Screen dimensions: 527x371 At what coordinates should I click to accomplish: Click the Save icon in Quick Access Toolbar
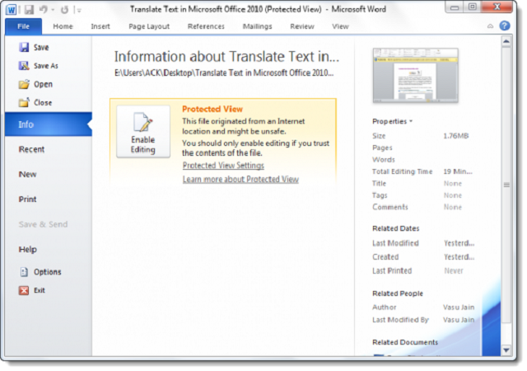29,10
